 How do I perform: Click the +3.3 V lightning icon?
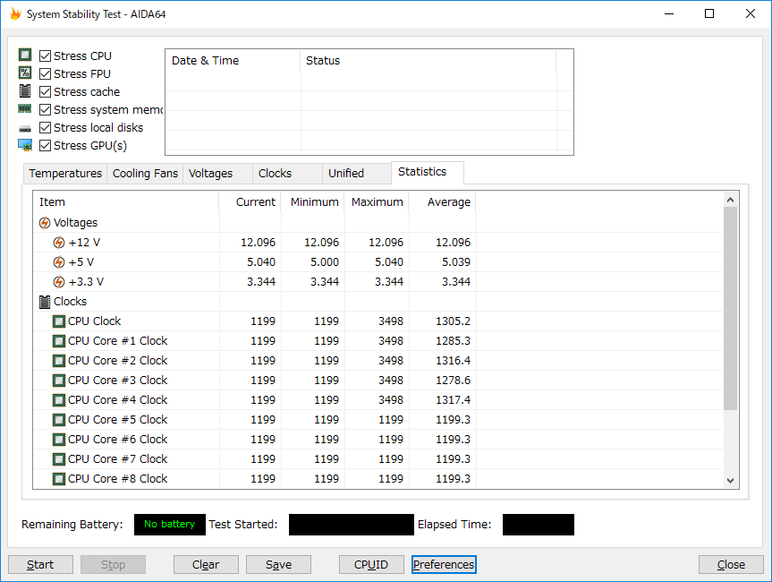(x=58, y=282)
